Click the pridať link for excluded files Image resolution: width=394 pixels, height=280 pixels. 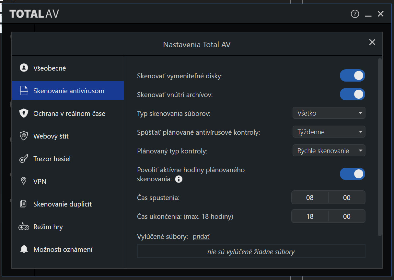pyautogui.click(x=201, y=237)
